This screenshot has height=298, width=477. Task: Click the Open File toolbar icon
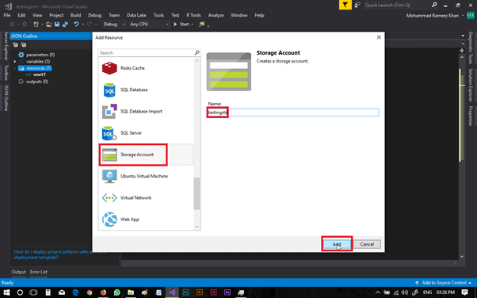pos(48,25)
